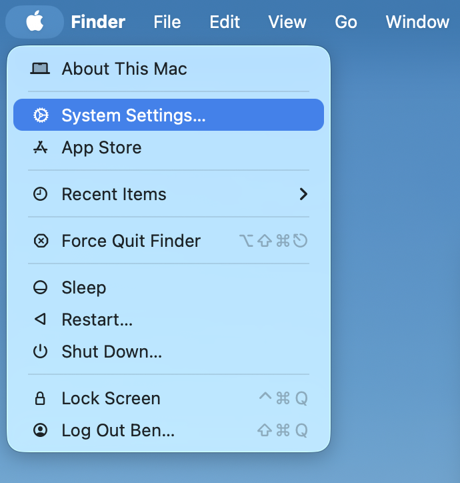460x483 pixels.
Task: Click the gear icon for System Settings
Action: click(41, 115)
